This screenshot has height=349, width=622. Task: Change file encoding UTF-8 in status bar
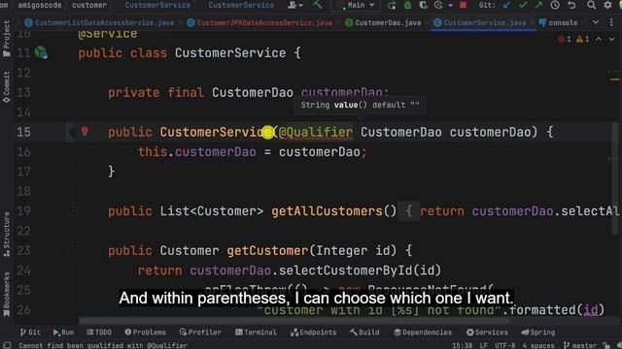point(505,345)
